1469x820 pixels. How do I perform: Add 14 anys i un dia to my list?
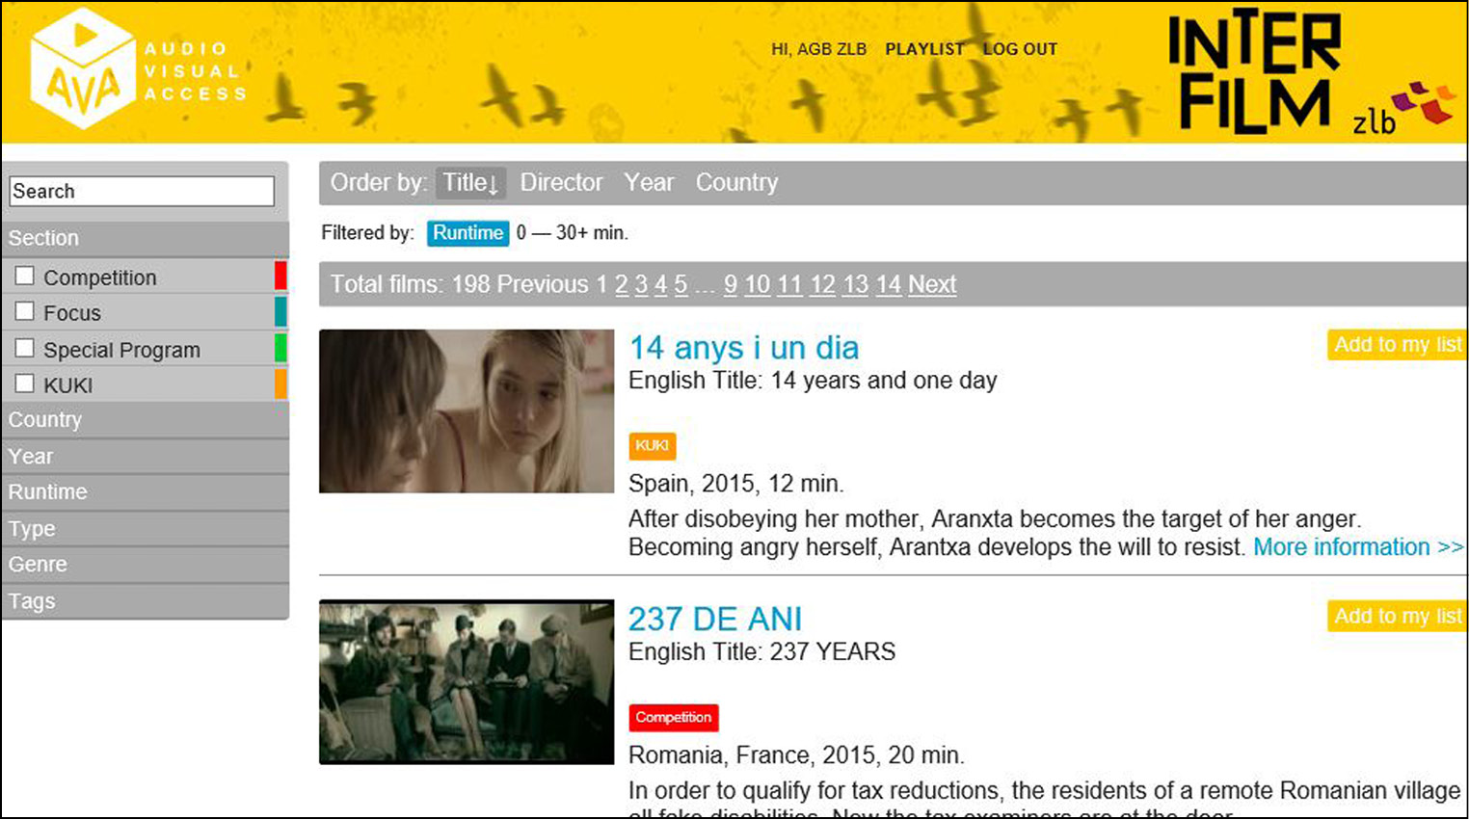pos(1398,345)
